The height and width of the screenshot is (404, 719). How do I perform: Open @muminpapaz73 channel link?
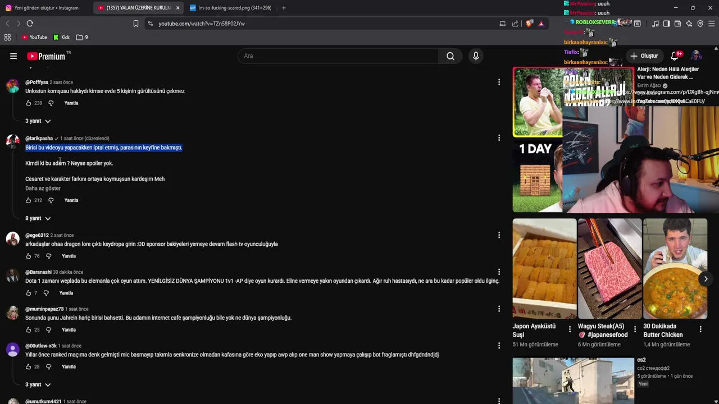pyautogui.click(x=44, y=309)
